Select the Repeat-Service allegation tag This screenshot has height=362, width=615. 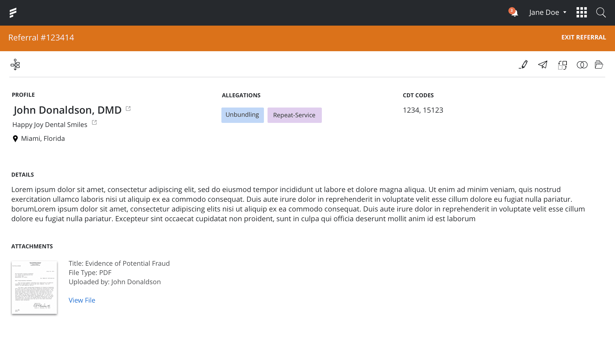294,115
